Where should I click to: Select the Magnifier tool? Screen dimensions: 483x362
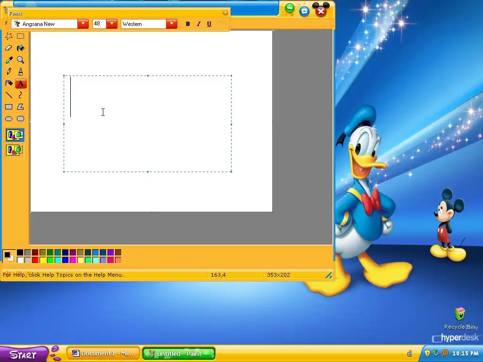click(x=21, y=60)
